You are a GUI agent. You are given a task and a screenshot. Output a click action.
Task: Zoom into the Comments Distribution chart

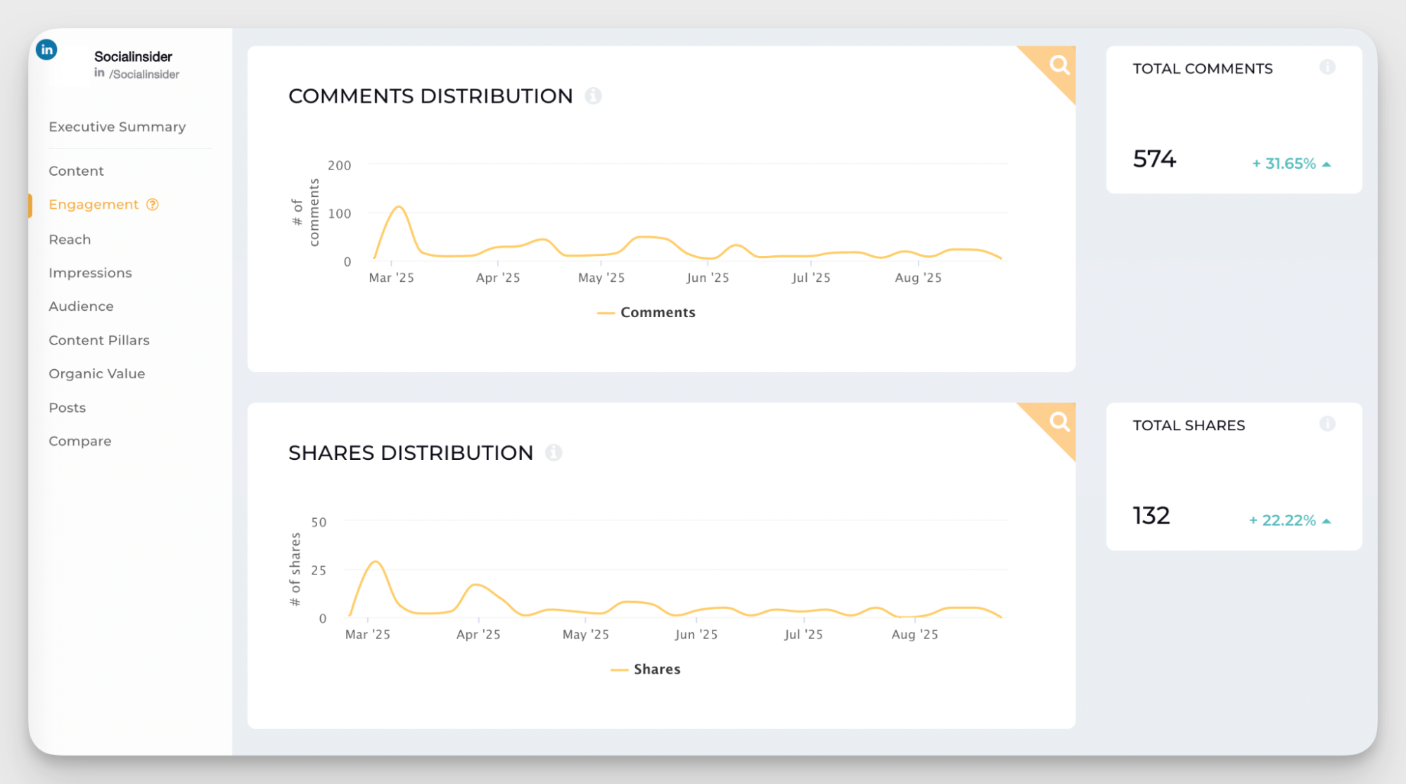pos(1059,65)
